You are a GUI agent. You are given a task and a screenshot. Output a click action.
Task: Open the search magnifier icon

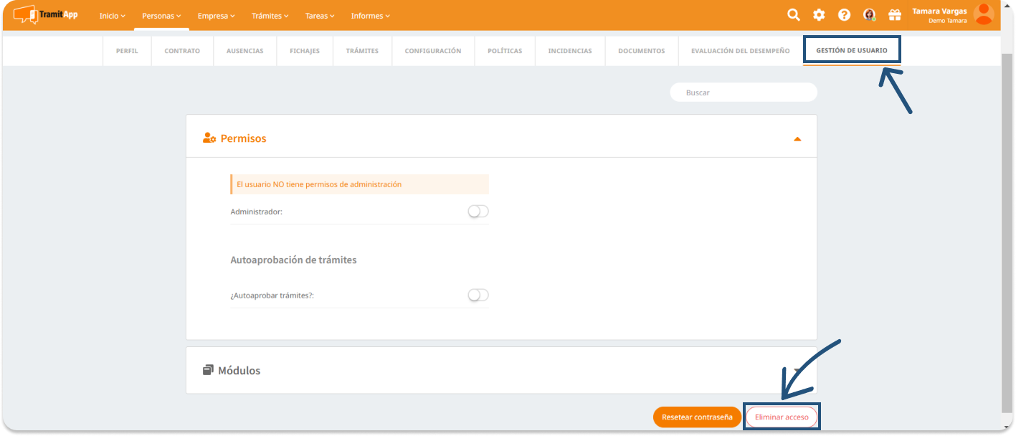(793, 15)
